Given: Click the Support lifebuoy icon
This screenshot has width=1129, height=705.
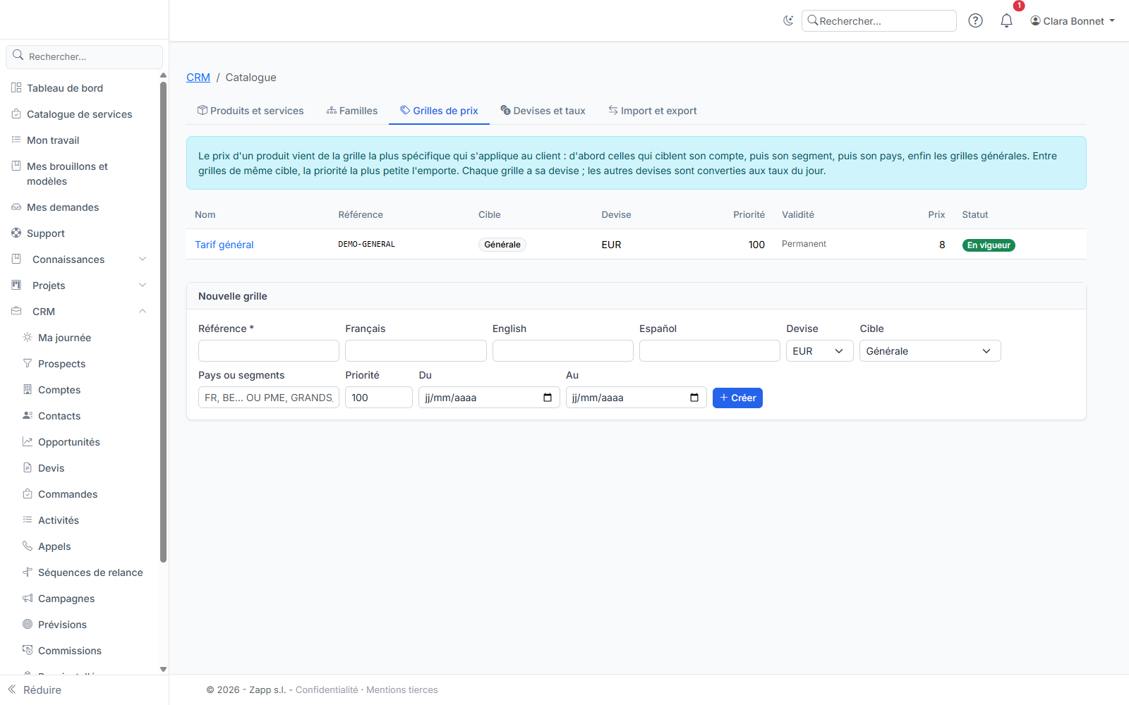Looking at the screenshot, I should pyautogui.click(x=16, y=233).
